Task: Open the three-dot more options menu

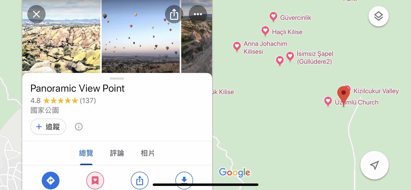Action: point(198,14)
